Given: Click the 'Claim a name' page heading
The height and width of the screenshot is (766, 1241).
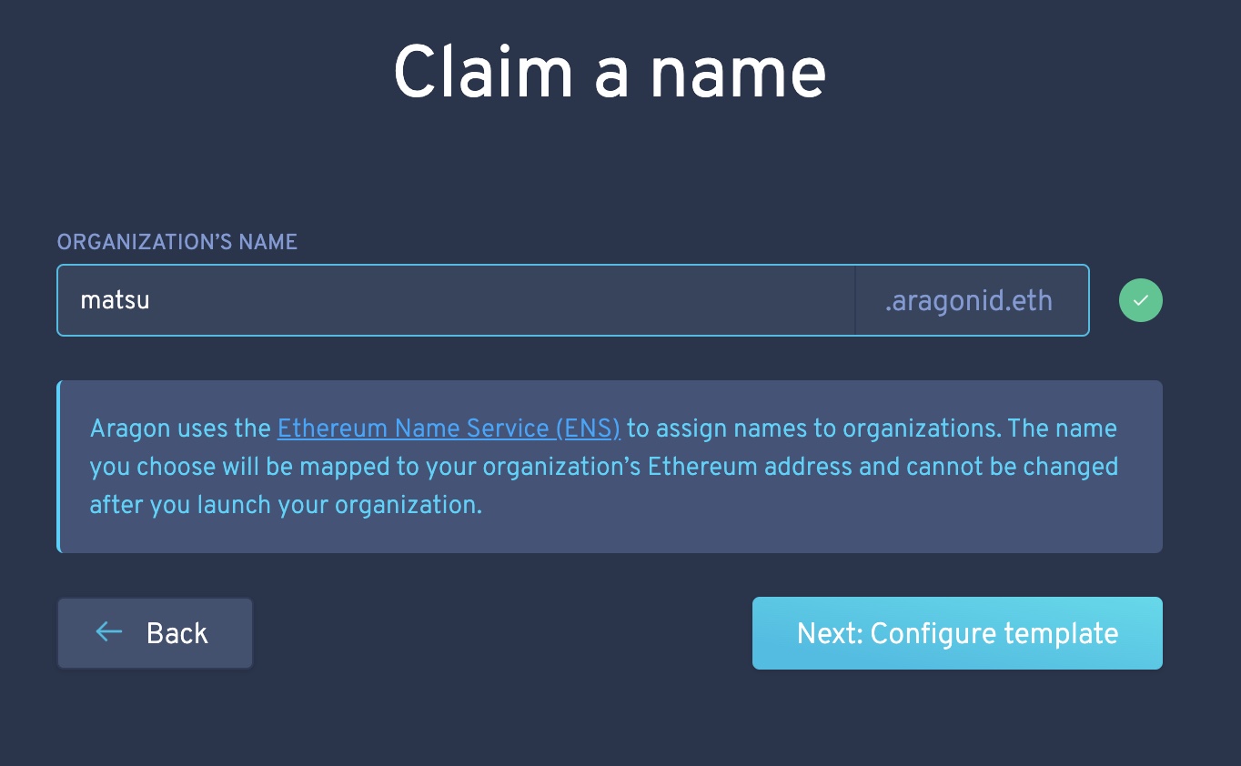Looking at the screenshot, I should pos(610,73).
